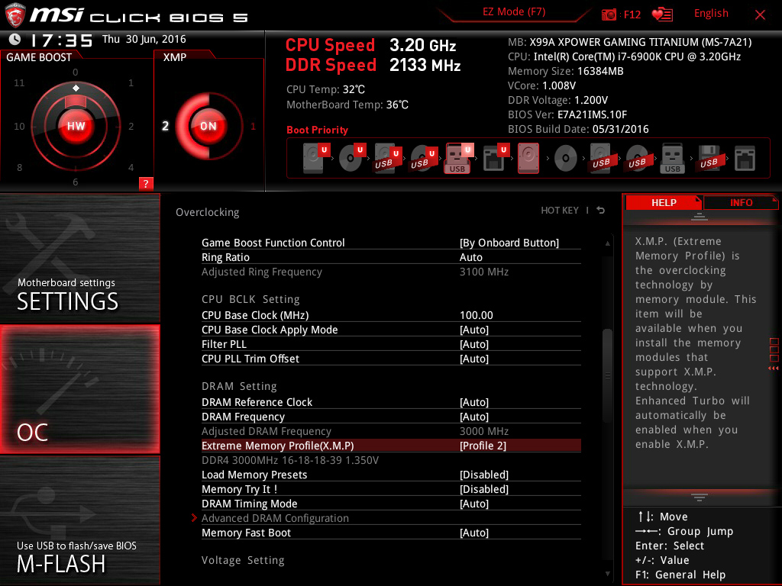Click the 17:35 system time display
The image size is (782, 586).
click(61, 40)
